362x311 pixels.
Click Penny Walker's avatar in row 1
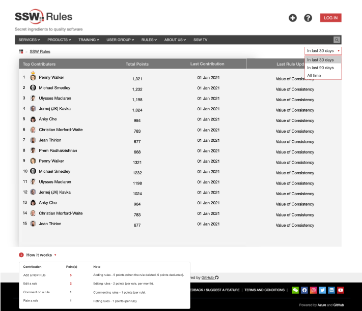[x=33, y=77]
